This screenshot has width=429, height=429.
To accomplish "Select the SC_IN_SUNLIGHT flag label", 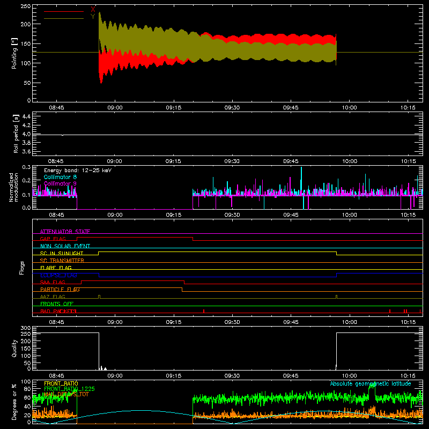I will tap(62, 253).
